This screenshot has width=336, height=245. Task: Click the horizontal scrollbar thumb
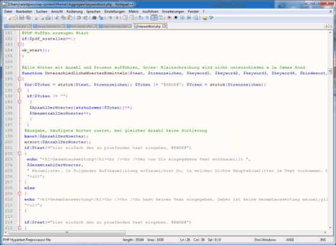[67, 232]
